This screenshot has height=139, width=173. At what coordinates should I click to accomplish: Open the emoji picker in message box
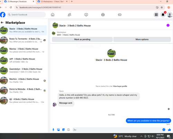coord(164,130)
